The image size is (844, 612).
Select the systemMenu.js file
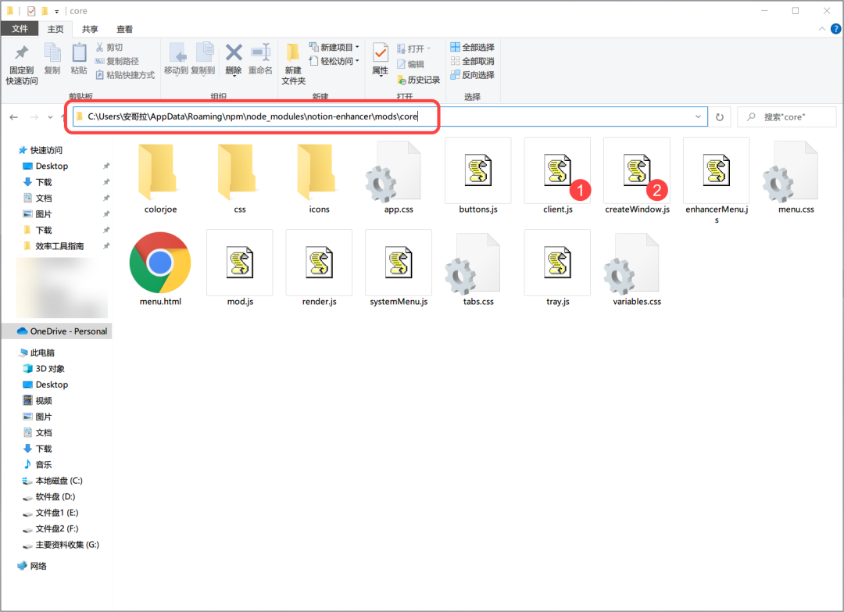pyautogui.click(x=399, y=268)
